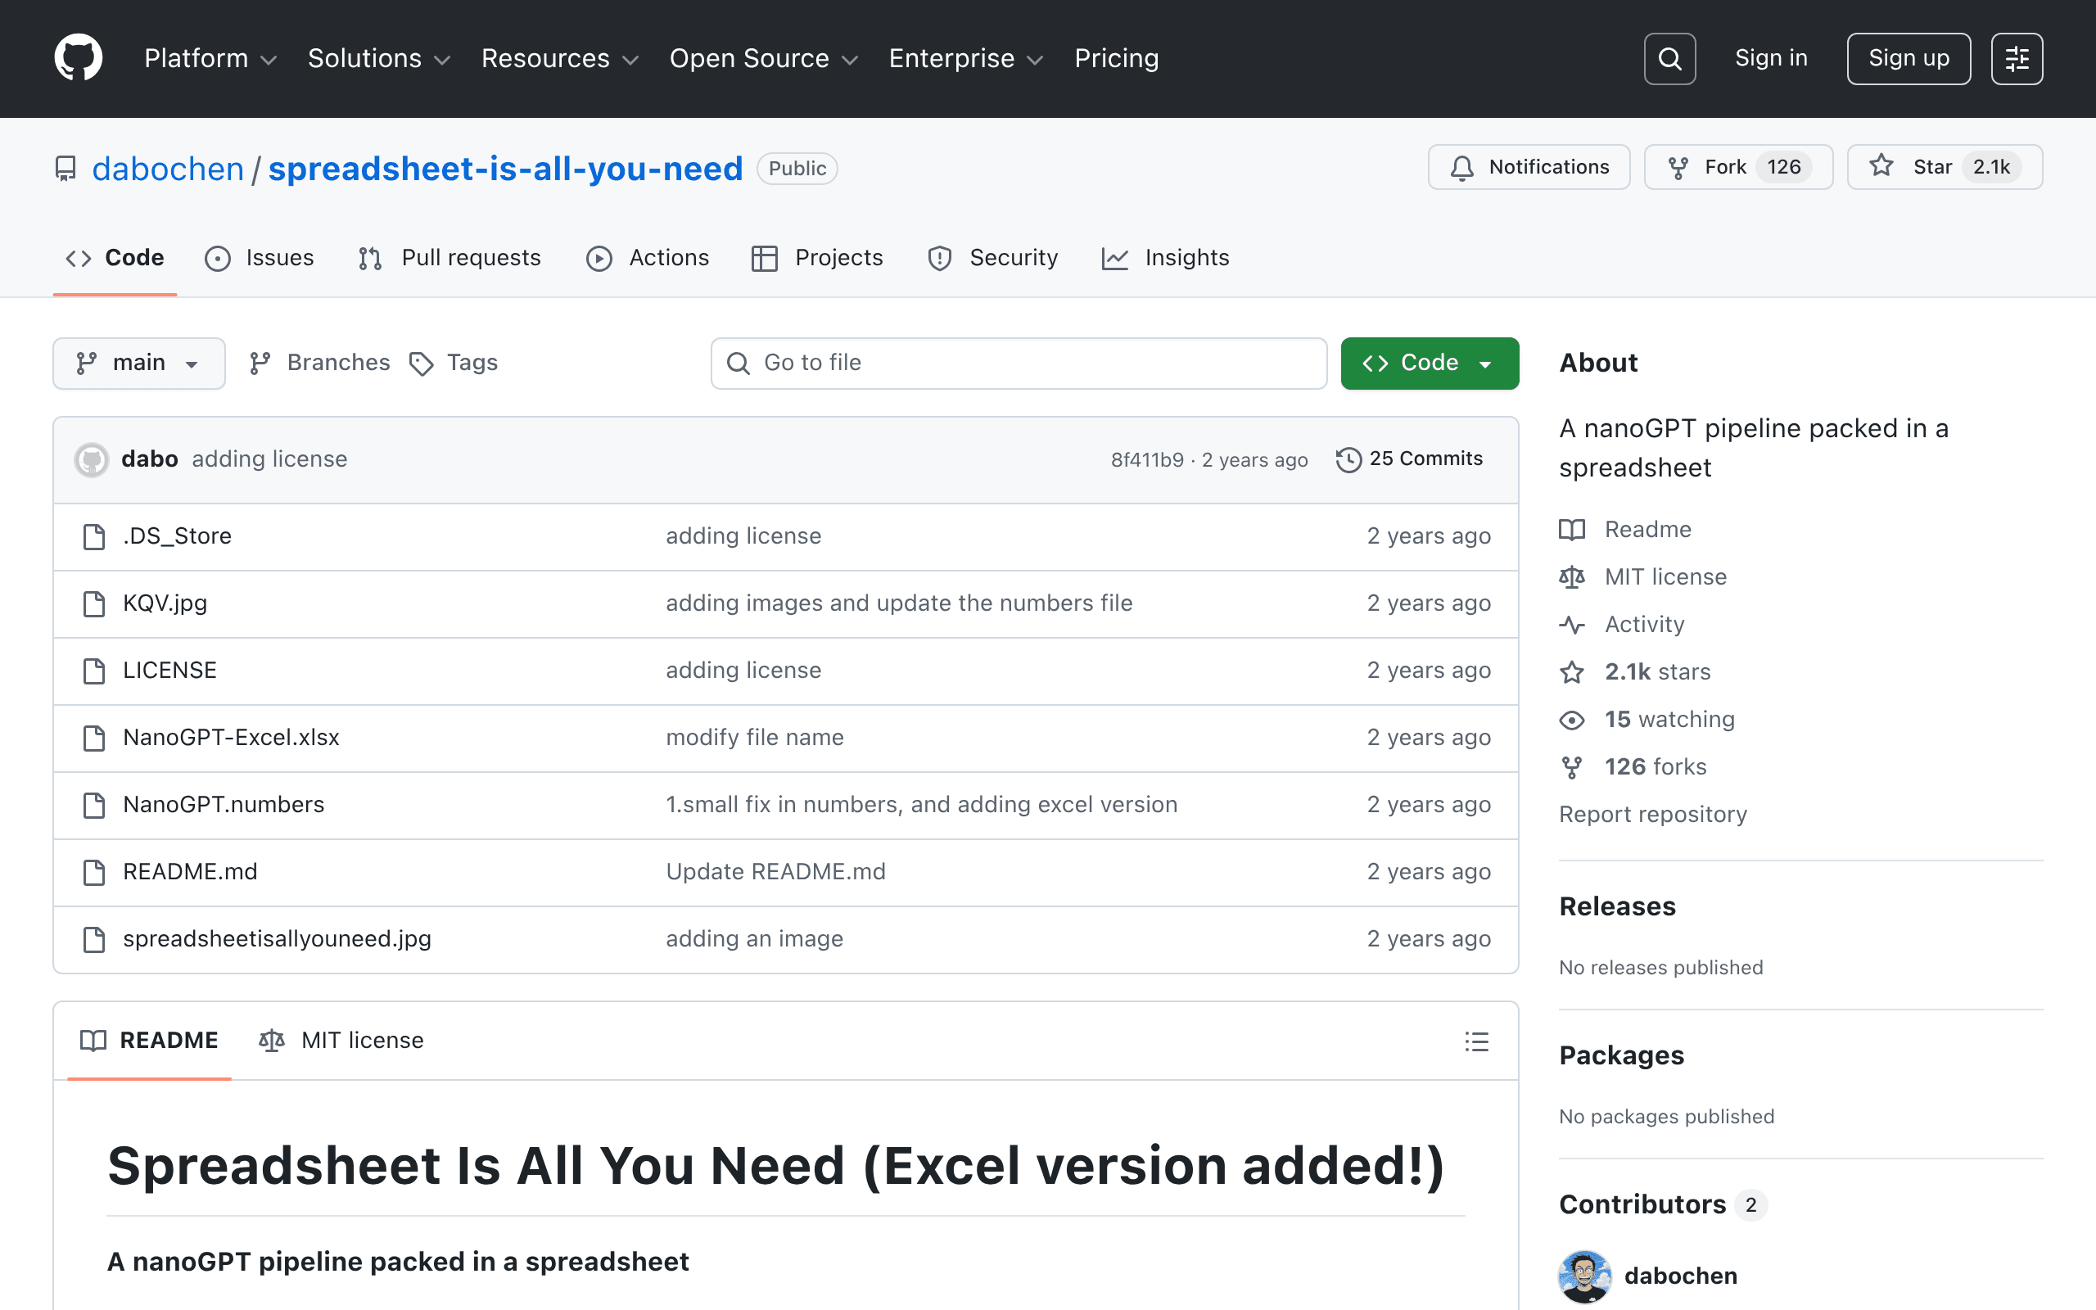2096x1310 pixels.
Task: Fork the repository
Action: coord(1738,167)
